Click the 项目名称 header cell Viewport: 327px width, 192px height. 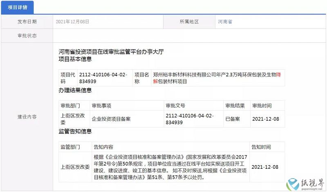[142, 78]
